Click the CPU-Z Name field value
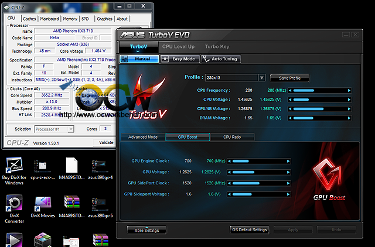The width and height of the screenshot is (375, 247). pos(73,31)
